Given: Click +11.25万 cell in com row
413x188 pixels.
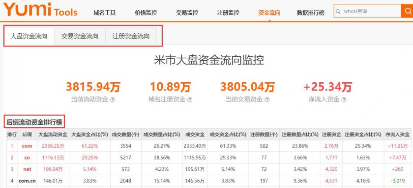Looking at the screenshot, I should [397, 146].
